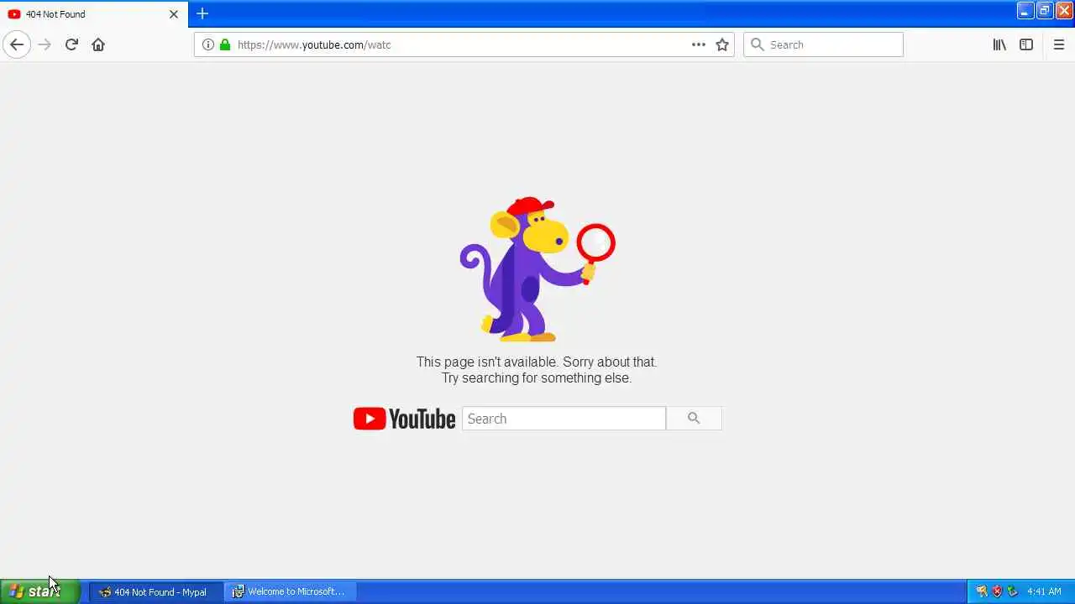Restore down the browser window

(x=1044, y=11)
